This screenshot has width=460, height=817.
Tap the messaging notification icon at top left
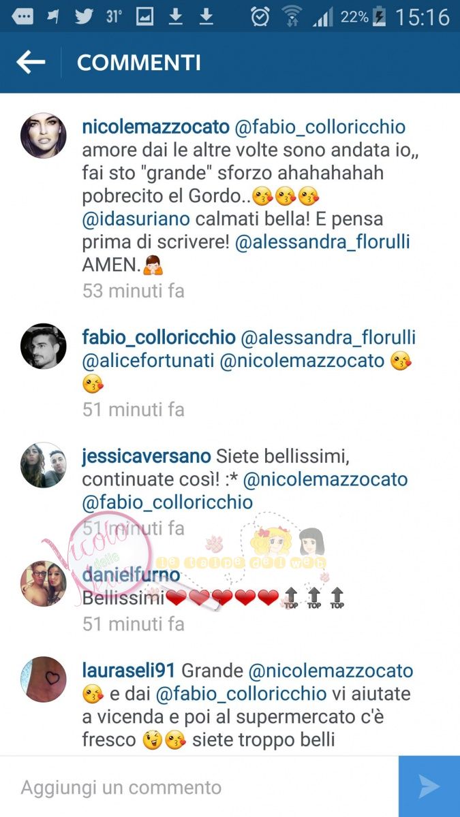tap(22, 16)
